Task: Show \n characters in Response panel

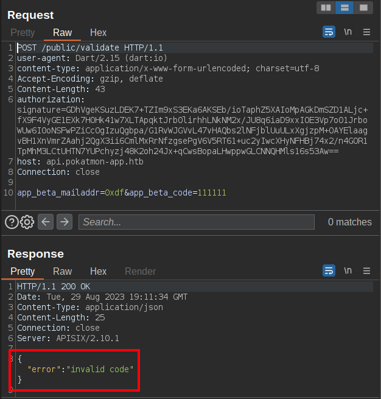Action: click(348, 270)
